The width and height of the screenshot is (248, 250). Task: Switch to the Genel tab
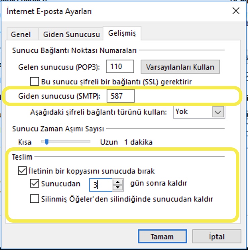(x=21, y=34)
